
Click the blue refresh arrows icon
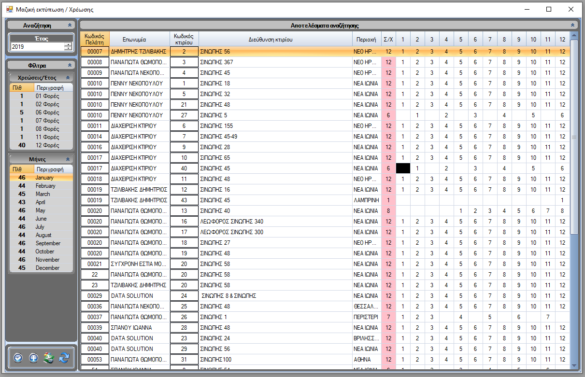(64, 358)
